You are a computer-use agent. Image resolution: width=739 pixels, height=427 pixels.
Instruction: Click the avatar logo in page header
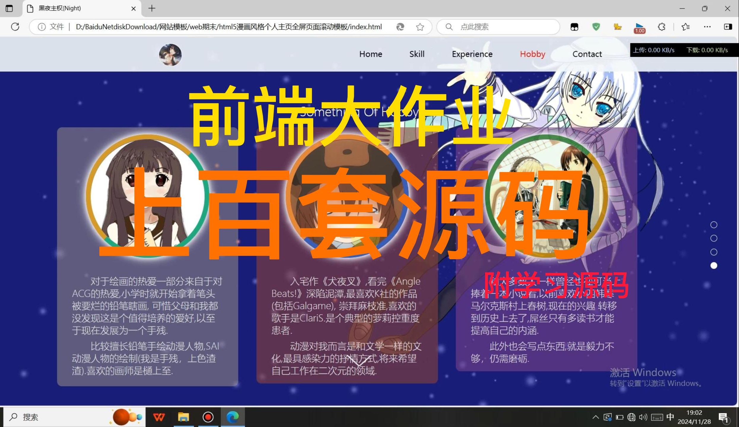(x=170, y=55)
